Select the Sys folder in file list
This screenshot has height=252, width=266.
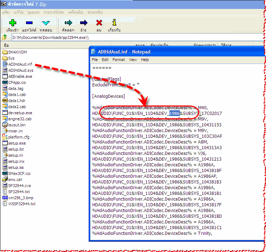(11, 58)
